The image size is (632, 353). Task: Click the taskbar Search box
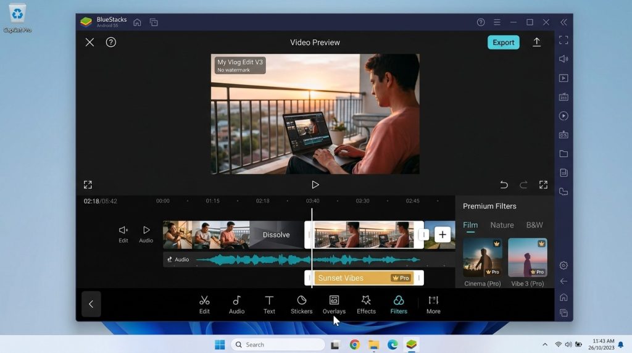coord(278,344)
